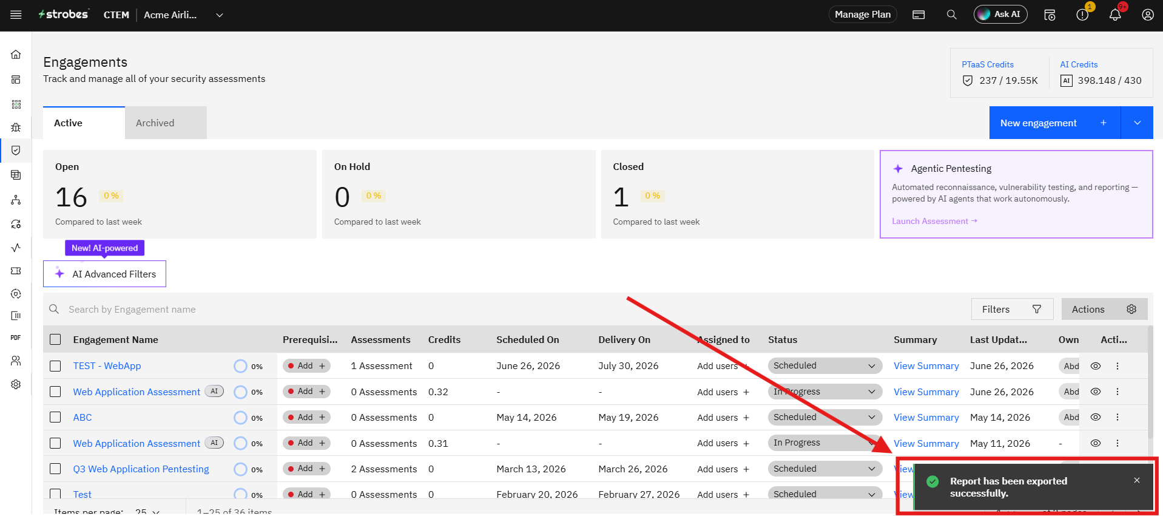Open the bug icon in sidebar
Screen dimensions: 1163x516
point(16,127)
